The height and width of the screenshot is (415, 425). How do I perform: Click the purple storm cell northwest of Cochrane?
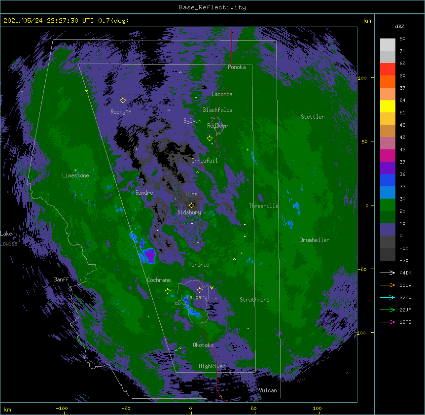point(149,255)
